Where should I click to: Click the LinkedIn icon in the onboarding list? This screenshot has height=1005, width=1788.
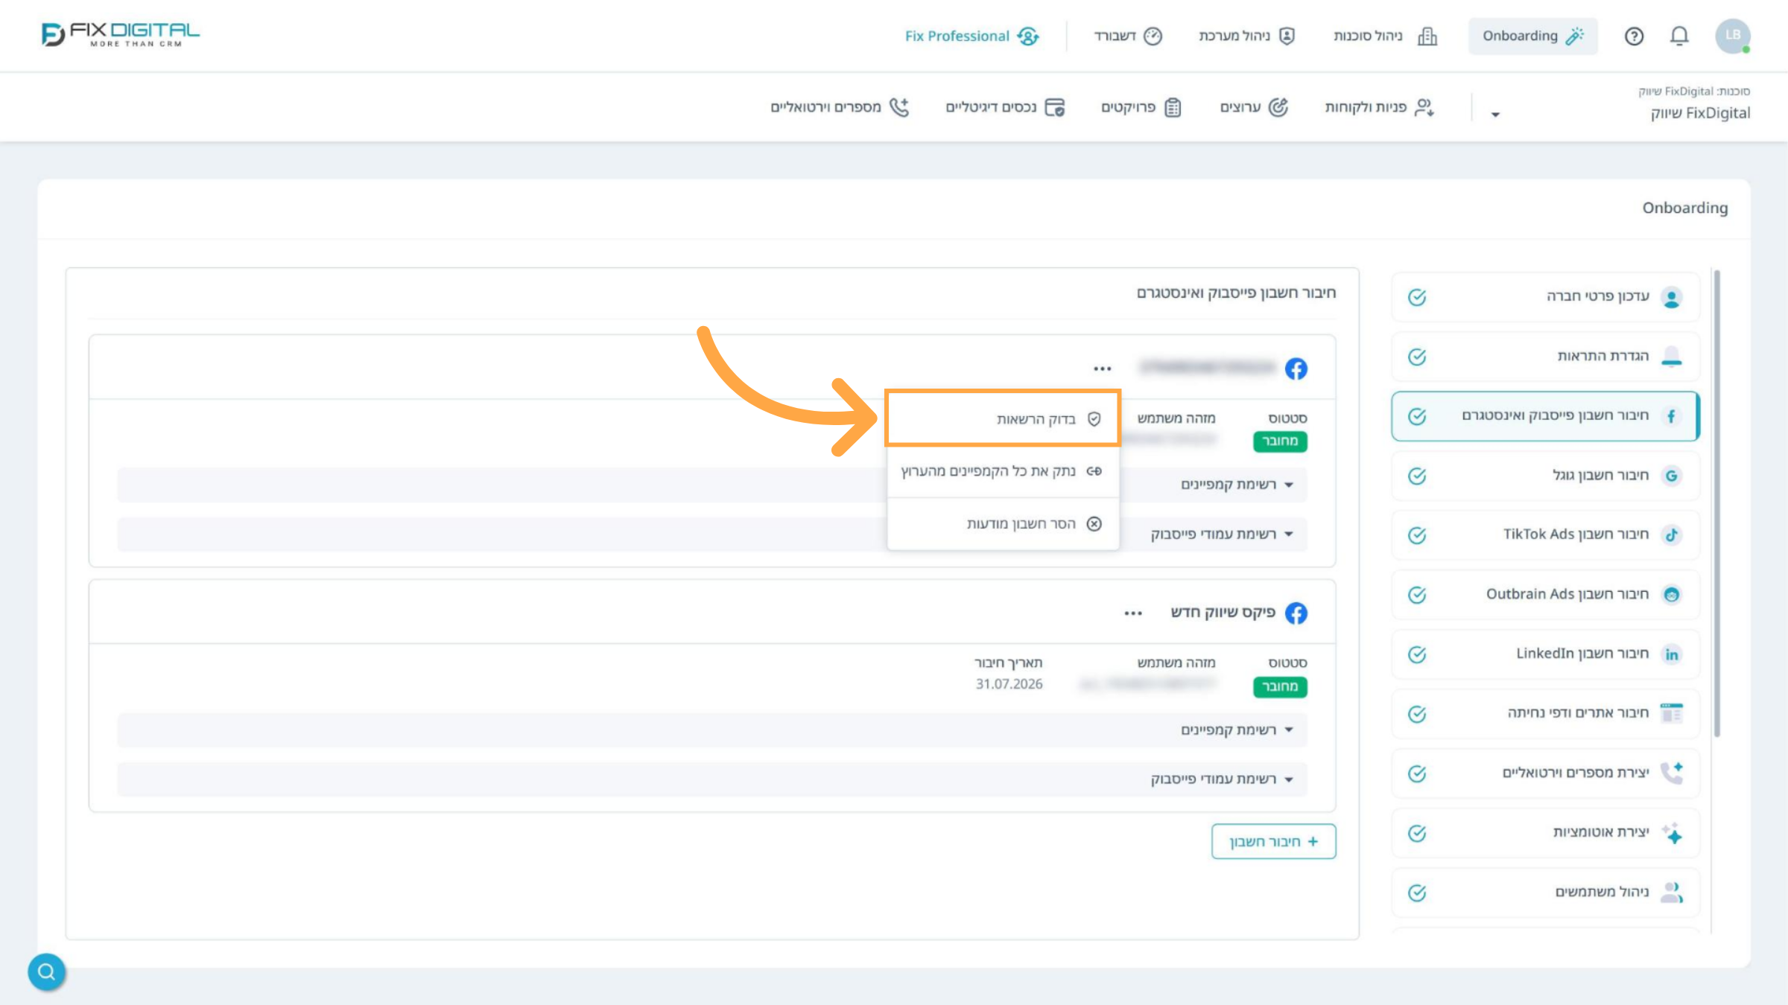click(x=1672, y=654)
